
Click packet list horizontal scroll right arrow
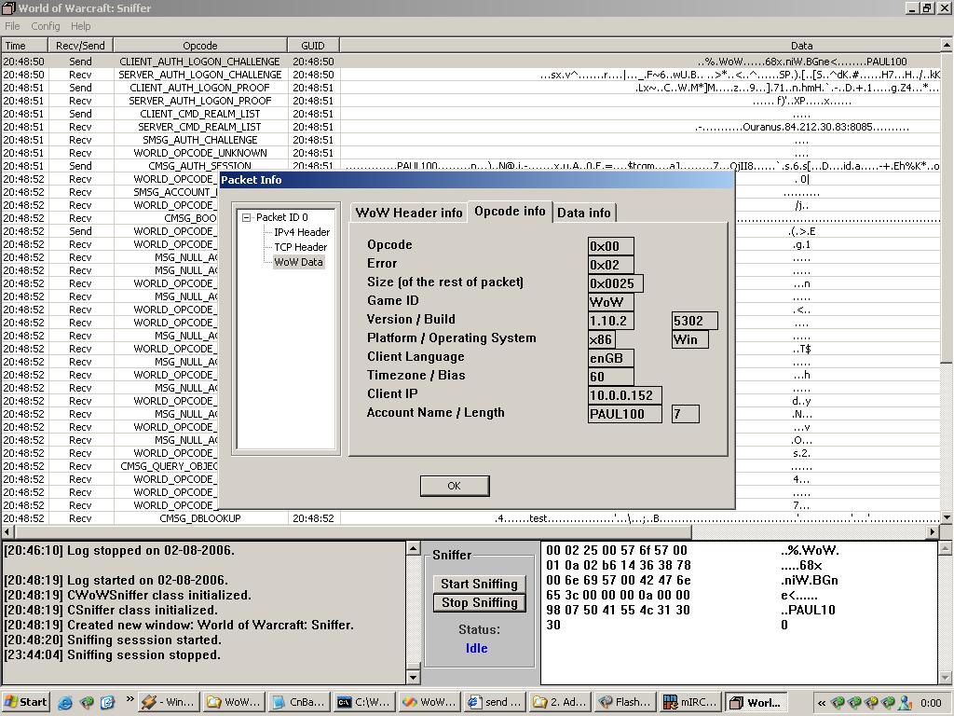coord(933,531)
